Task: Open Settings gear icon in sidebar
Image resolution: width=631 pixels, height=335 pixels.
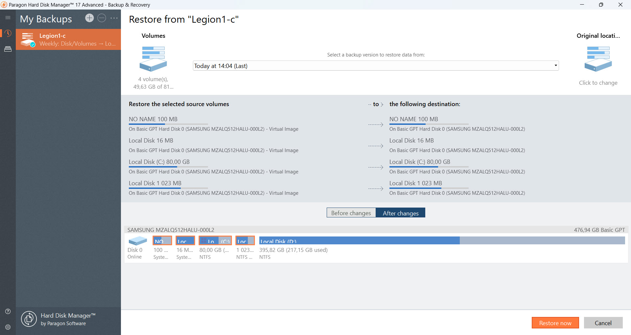Action: pyautogui.click(x=8, y=327)
